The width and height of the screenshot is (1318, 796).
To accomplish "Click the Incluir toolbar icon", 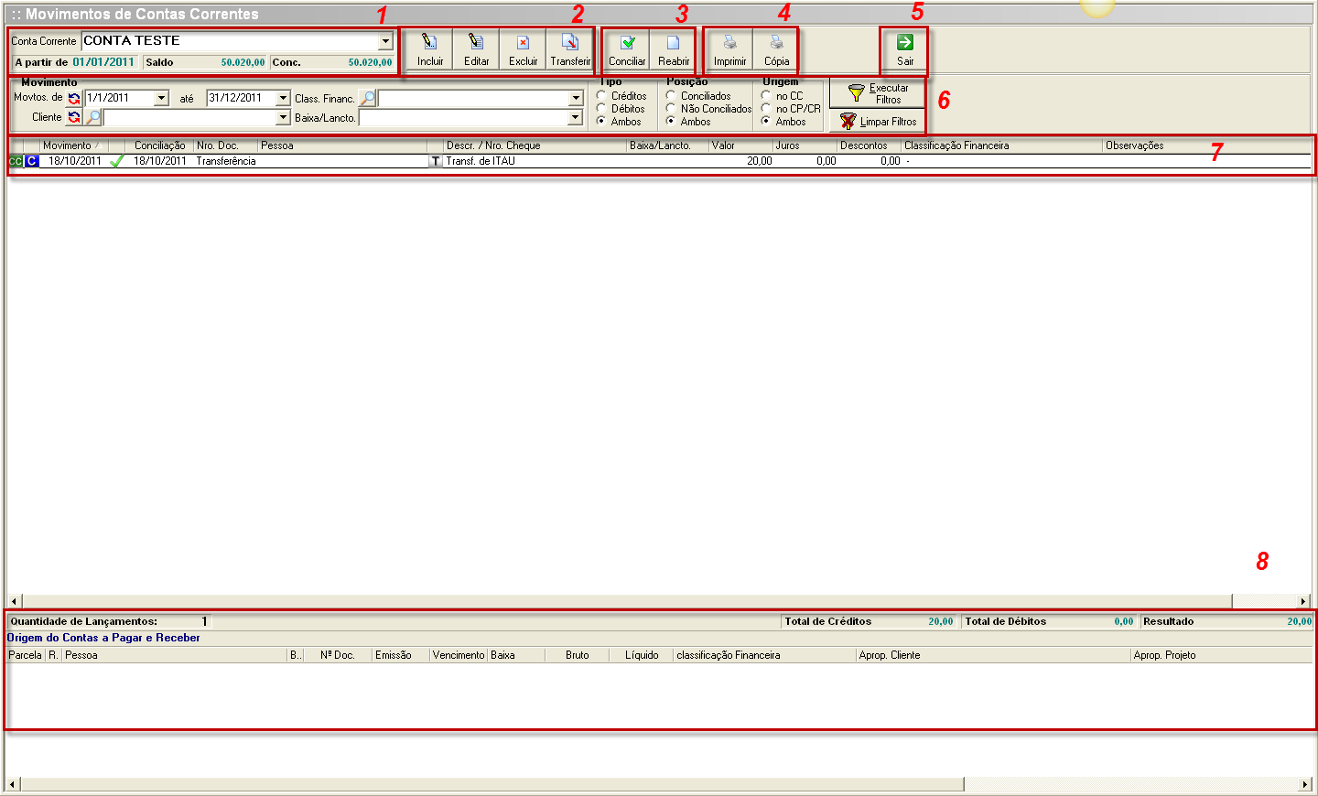I will [x=429, y=42].
